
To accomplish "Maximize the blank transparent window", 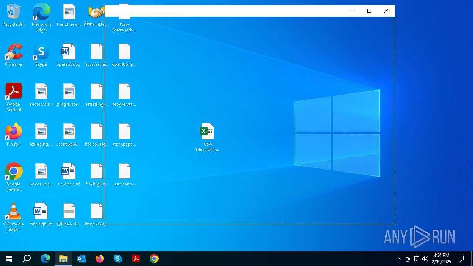I will click(x=369, y=11).
